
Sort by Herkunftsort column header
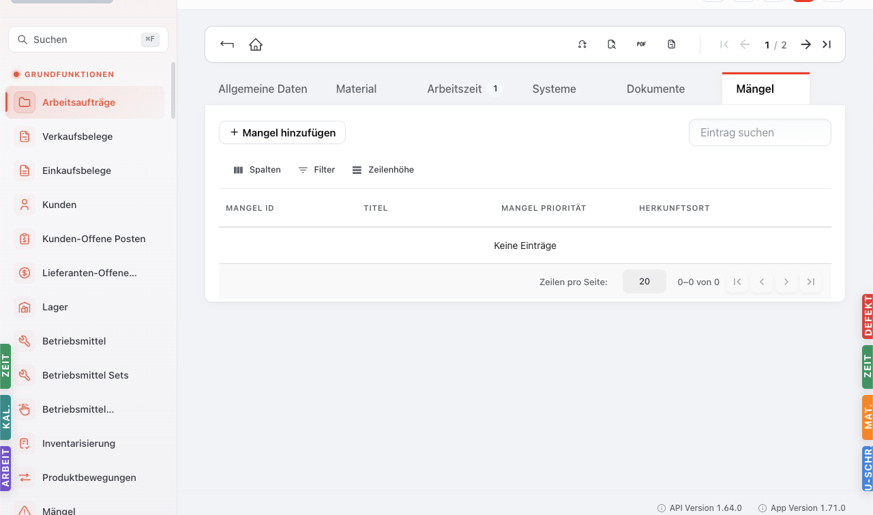click(675, 208)
